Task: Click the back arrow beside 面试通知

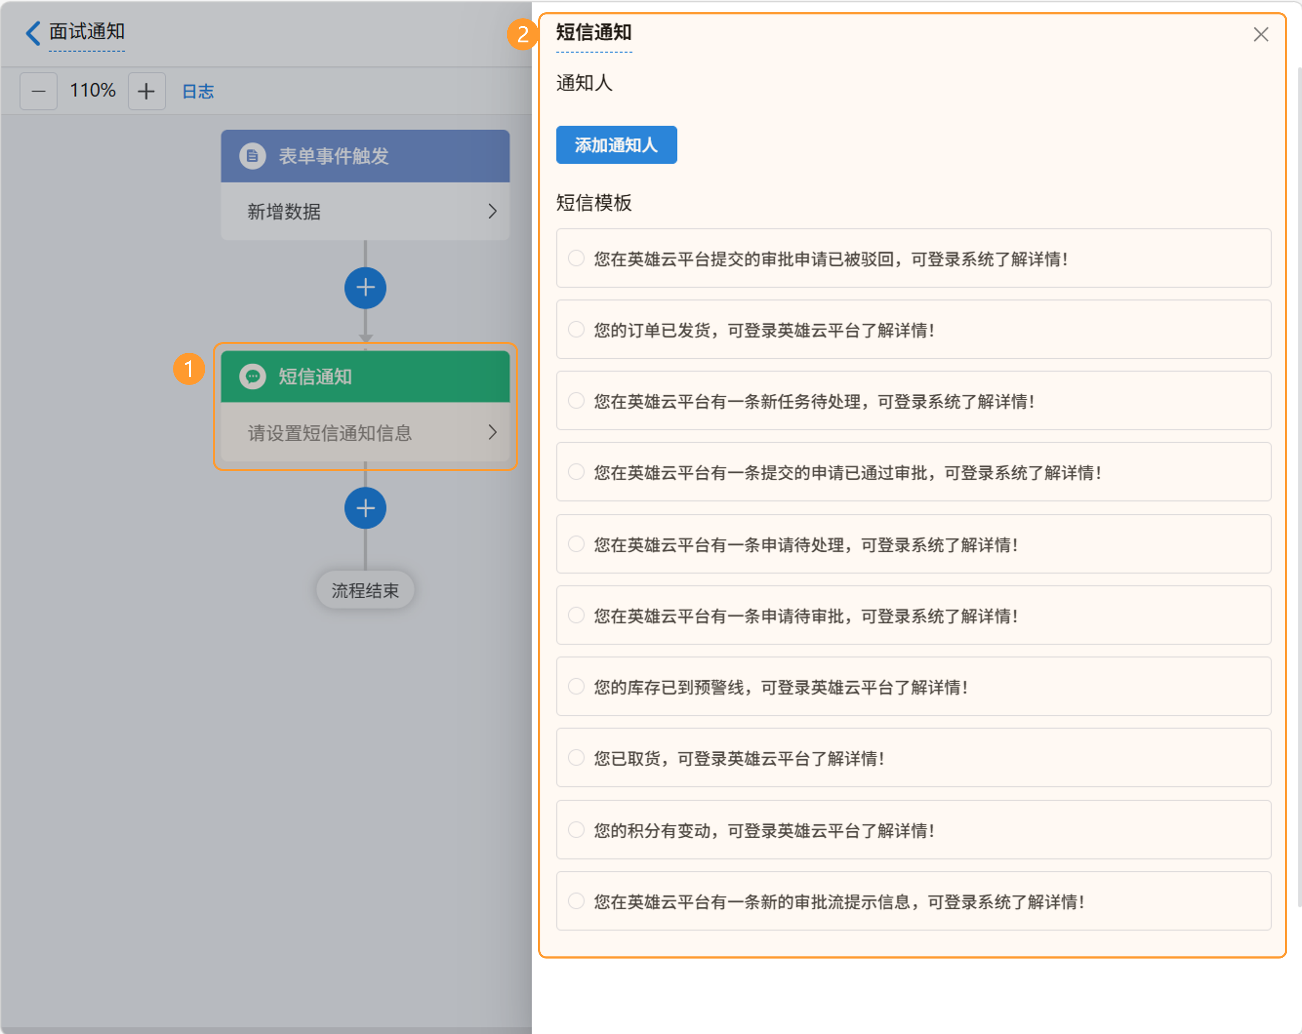Action: coord(33,33)
